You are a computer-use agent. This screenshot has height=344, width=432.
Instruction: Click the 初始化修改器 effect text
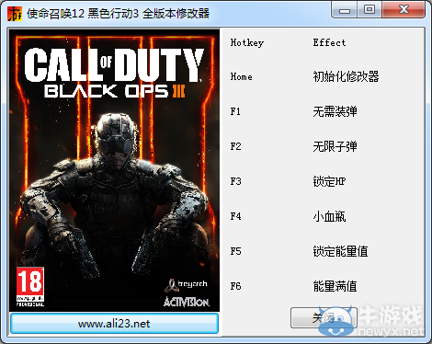[346, 76]
